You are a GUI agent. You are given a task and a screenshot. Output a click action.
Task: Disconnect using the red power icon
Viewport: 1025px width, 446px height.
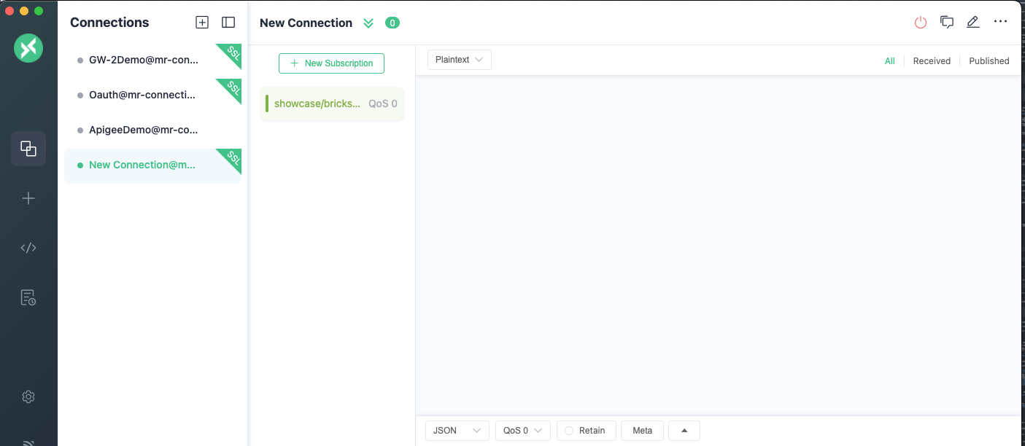point(921,23)
